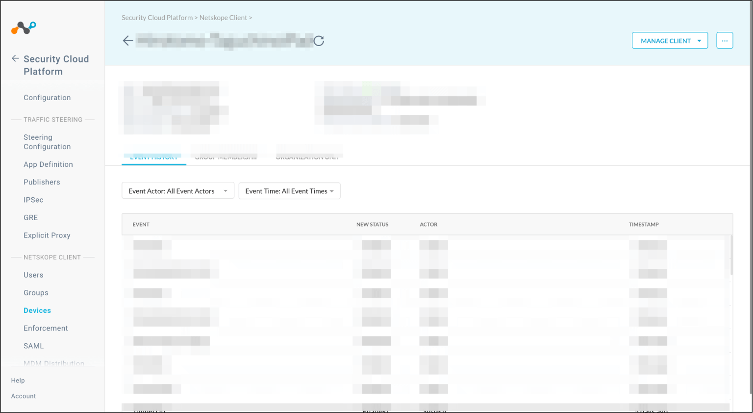Navigate to the Users page
This screenshot has width=753, height=413.
(33, 275)
